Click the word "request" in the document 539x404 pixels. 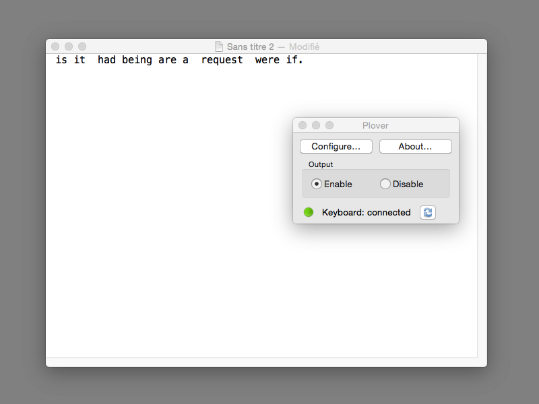222,60
